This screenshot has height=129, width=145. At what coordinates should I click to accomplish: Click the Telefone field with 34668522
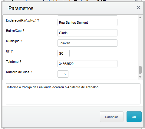(87, 64)
